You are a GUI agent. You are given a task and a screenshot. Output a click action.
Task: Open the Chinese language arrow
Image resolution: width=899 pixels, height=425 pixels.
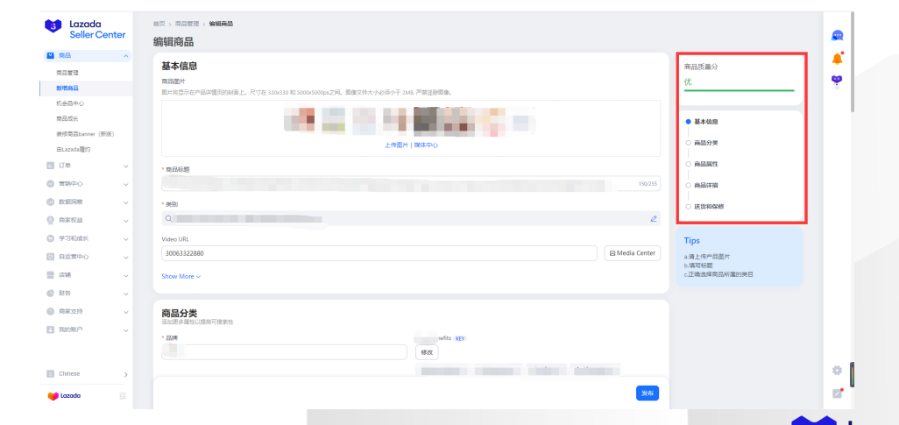(125, 374)
